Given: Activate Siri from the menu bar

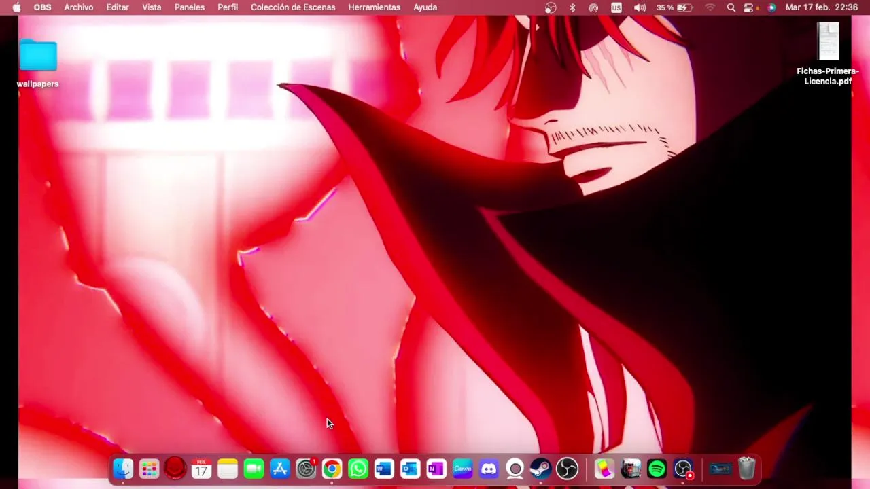Looking at the screenshot, I should click(x=771, y=7).
